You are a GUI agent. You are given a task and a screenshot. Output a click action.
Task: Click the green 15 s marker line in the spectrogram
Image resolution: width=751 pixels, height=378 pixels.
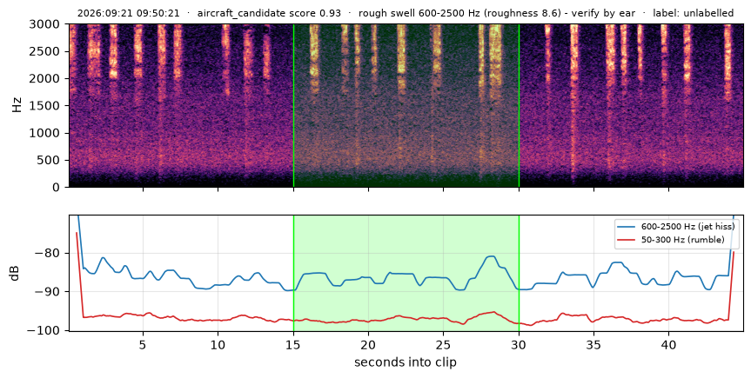293,105
